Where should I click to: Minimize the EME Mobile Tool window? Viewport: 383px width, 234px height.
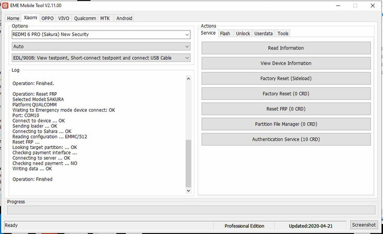pos(338,5)
